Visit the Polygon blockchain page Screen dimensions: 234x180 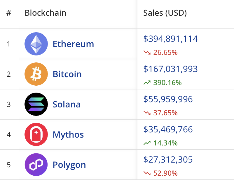(x=69, y=165)
